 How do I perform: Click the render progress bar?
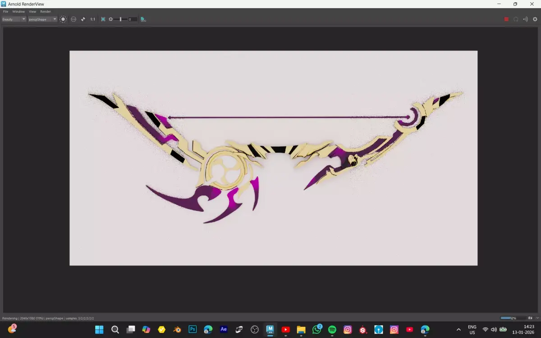(x=513, y=318)
